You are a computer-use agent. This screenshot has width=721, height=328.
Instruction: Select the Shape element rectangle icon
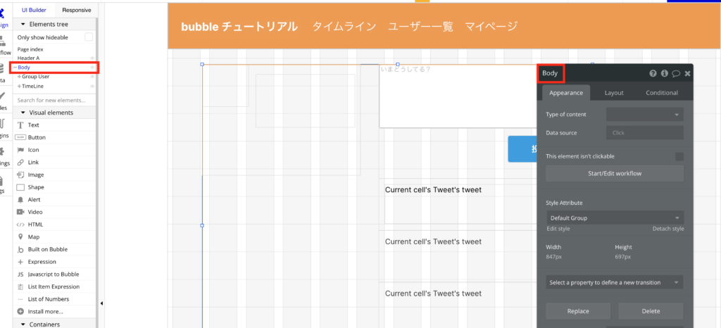[20, 187]
